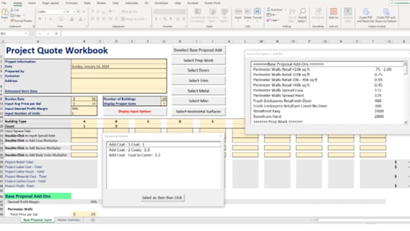Click the Format Painter brush icon

pyautogui.click(x=12, y=21)
